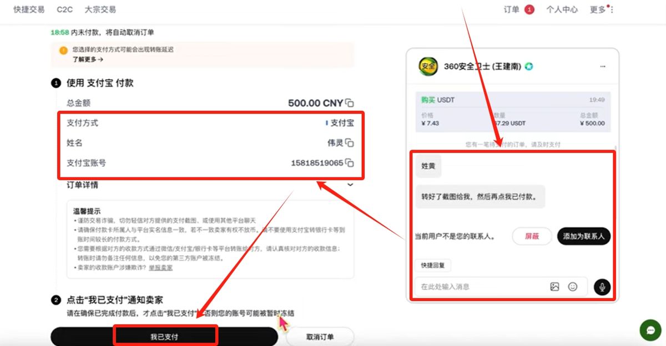Click the 我已支付 button
Image resolution: width=666 pixels, height=346 pixels.
pos(165,335)
